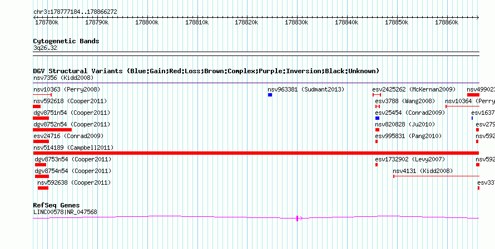This screenshot has height=249, width=495.
Task: Click the 178840k ruler position label
Action: pyautogui.click(x=346, y=22)
